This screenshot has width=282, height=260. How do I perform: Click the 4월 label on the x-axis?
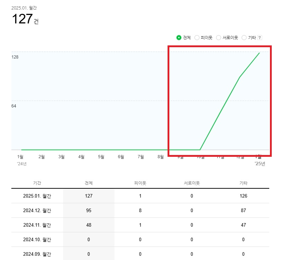click(81, 156)
